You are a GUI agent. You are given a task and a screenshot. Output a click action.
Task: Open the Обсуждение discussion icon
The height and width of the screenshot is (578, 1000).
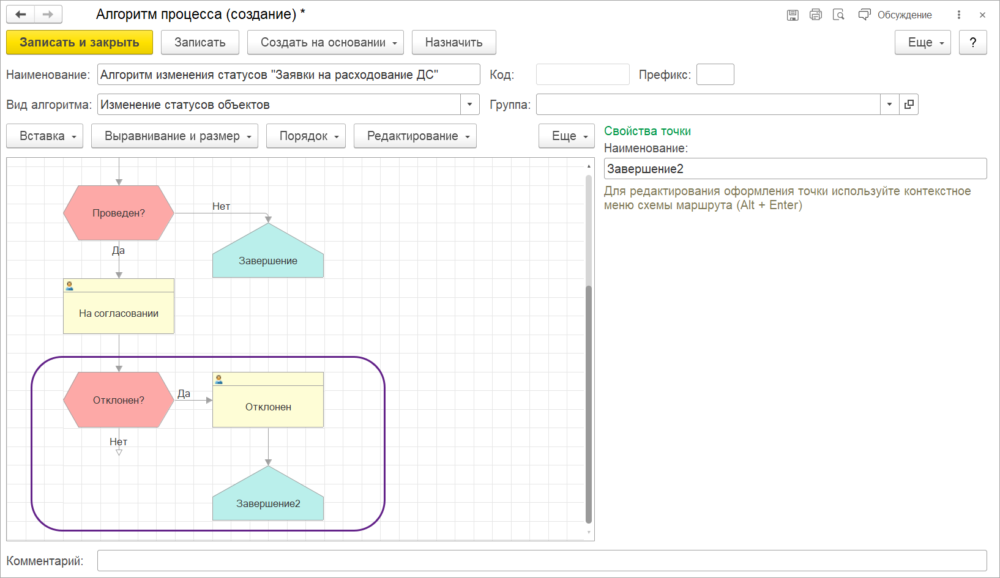point(864,15)
